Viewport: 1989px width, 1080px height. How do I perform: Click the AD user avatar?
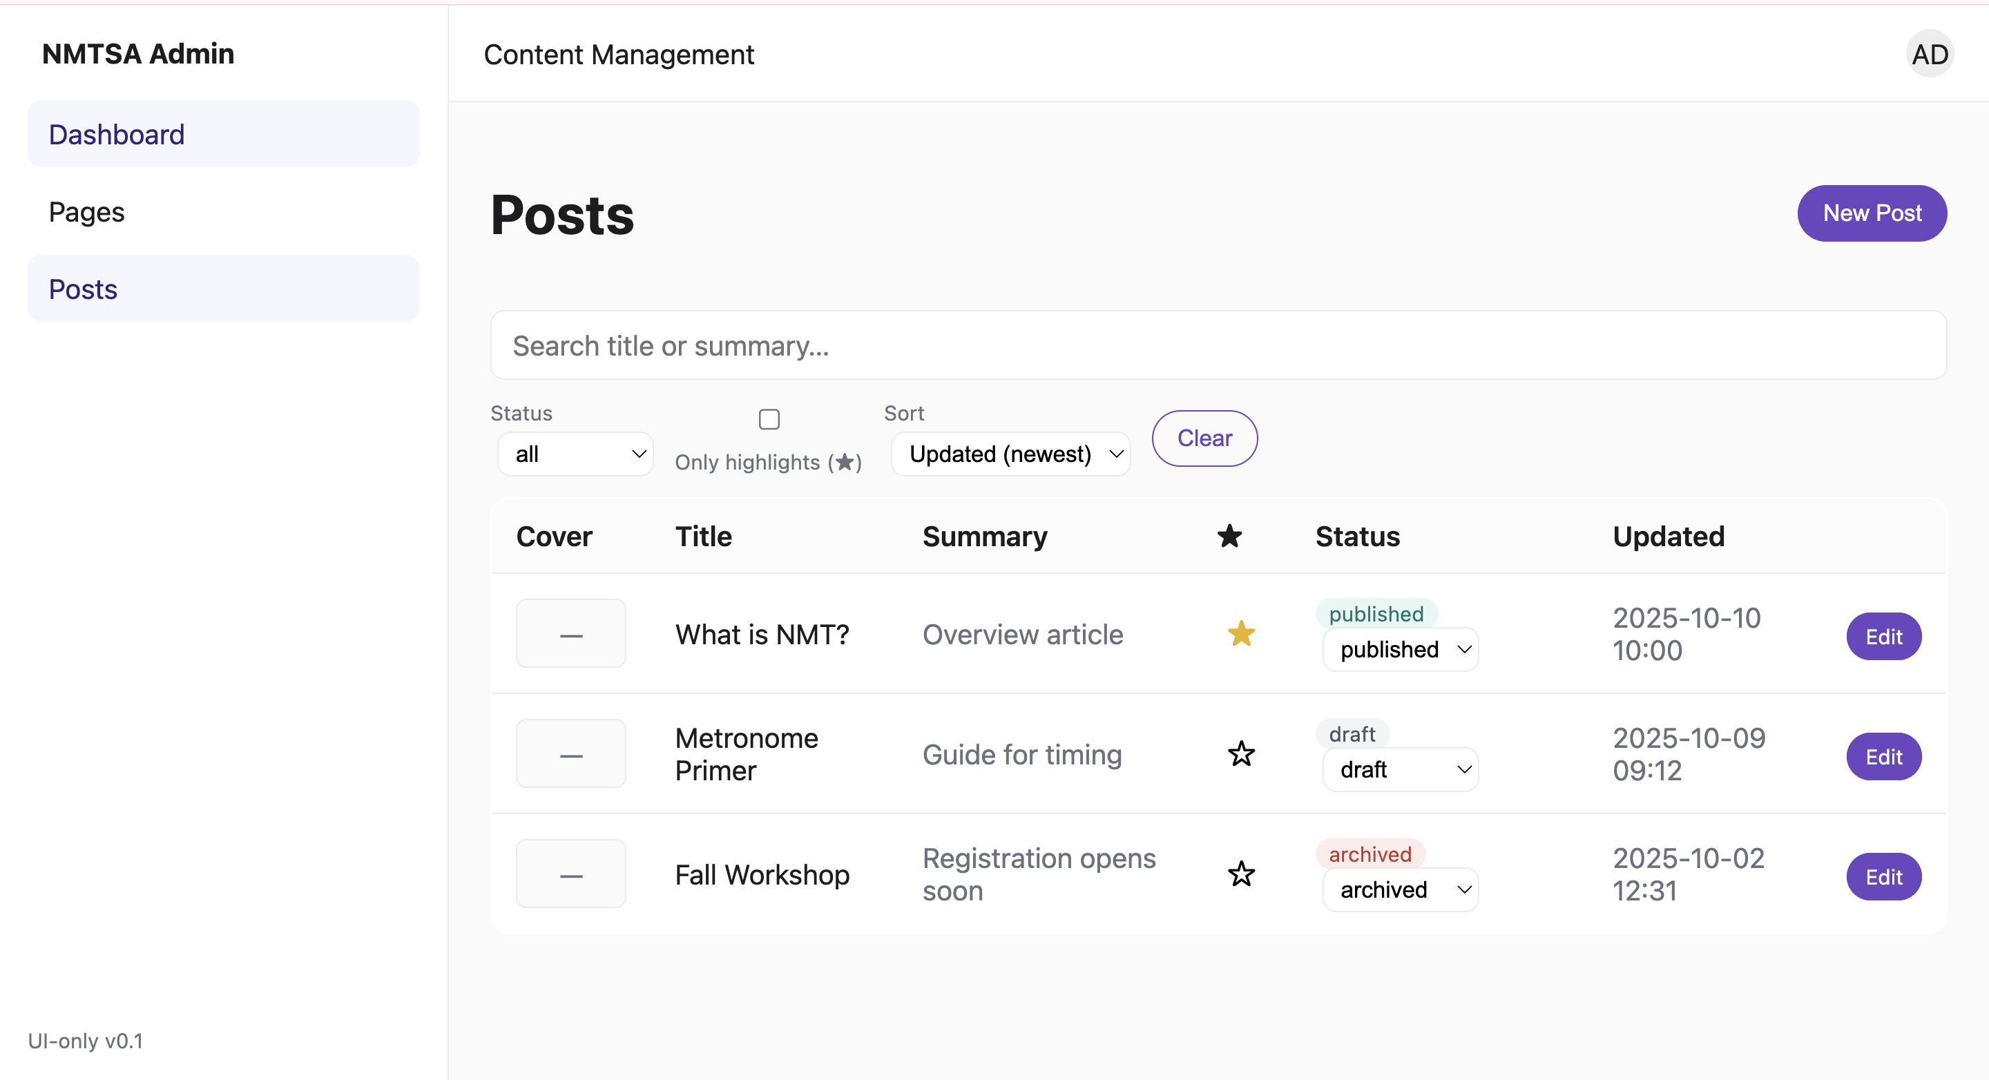click(x=1929, y=54)
